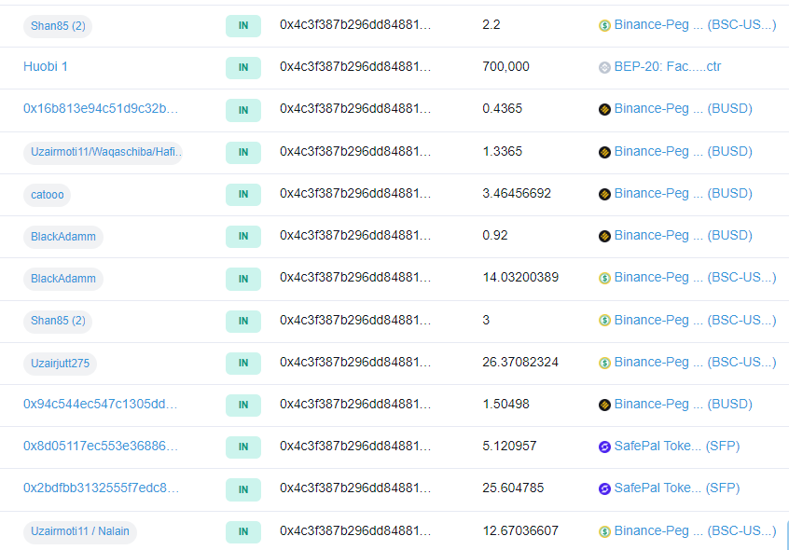Click the BUSD icon in the 1.50498 row
The width and height of the screenshot is (789, 550).
[x=604, y=405]
